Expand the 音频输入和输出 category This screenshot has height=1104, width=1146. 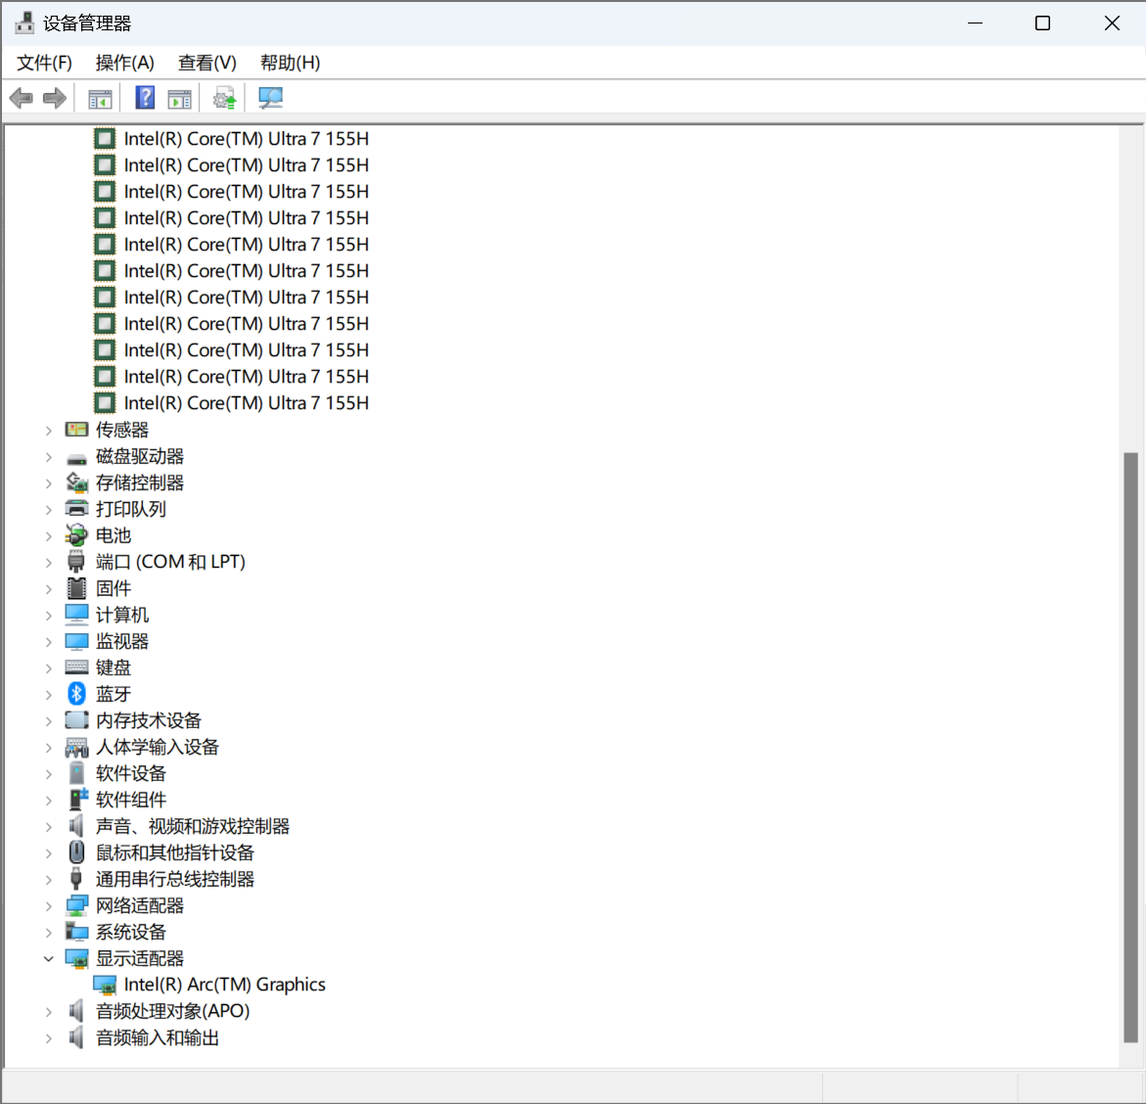pos(48,1038)
